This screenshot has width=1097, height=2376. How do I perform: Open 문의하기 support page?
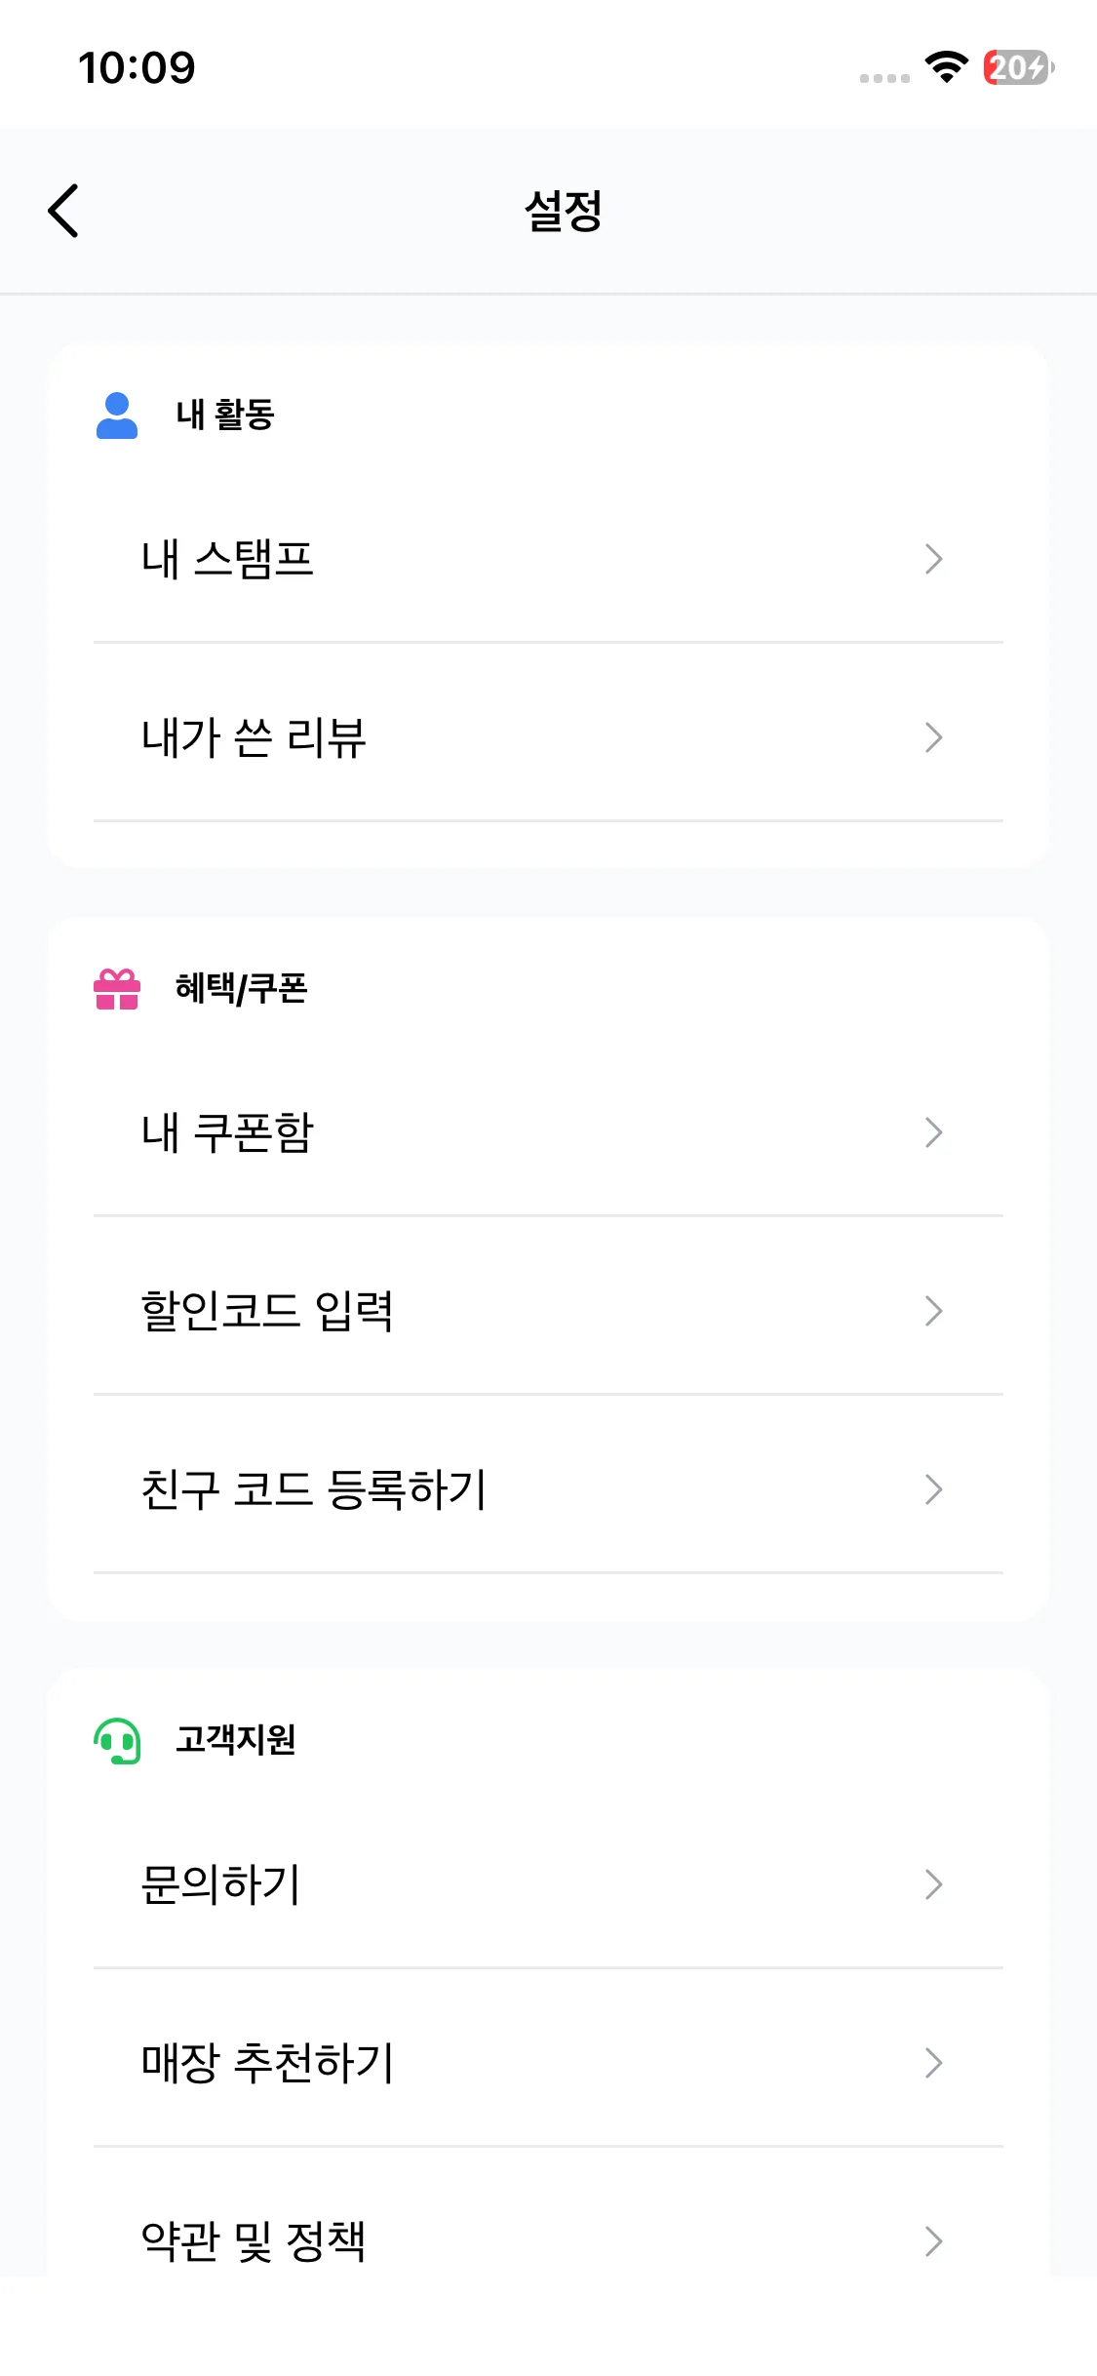pos(220,1884)
